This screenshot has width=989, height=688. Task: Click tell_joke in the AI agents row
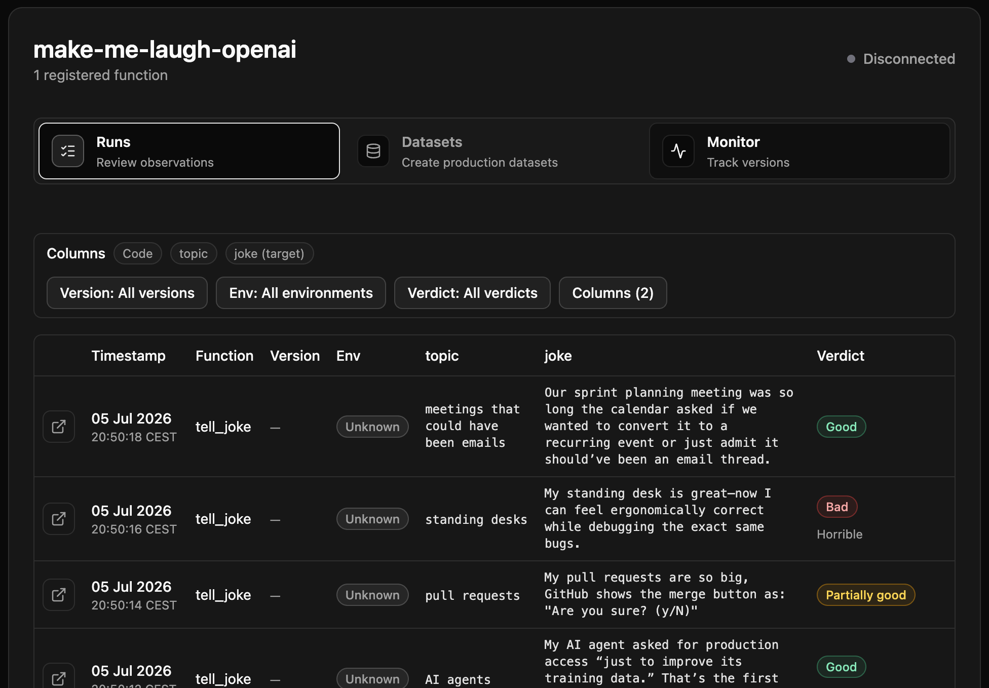coord(223,679)
